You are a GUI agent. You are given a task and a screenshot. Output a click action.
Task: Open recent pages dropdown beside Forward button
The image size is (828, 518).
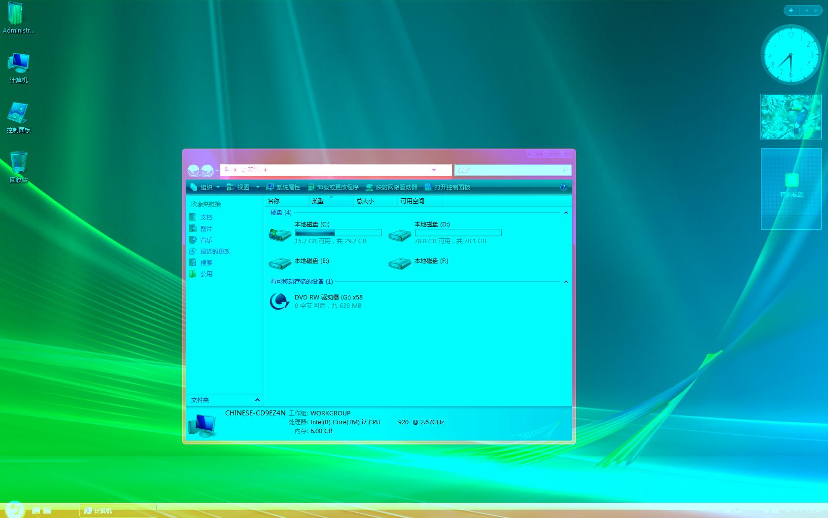[x=217, y=170]
